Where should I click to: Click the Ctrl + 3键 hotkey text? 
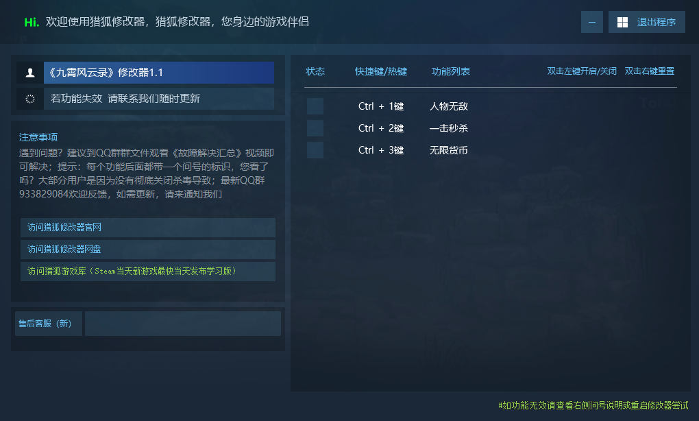(381, 150)
